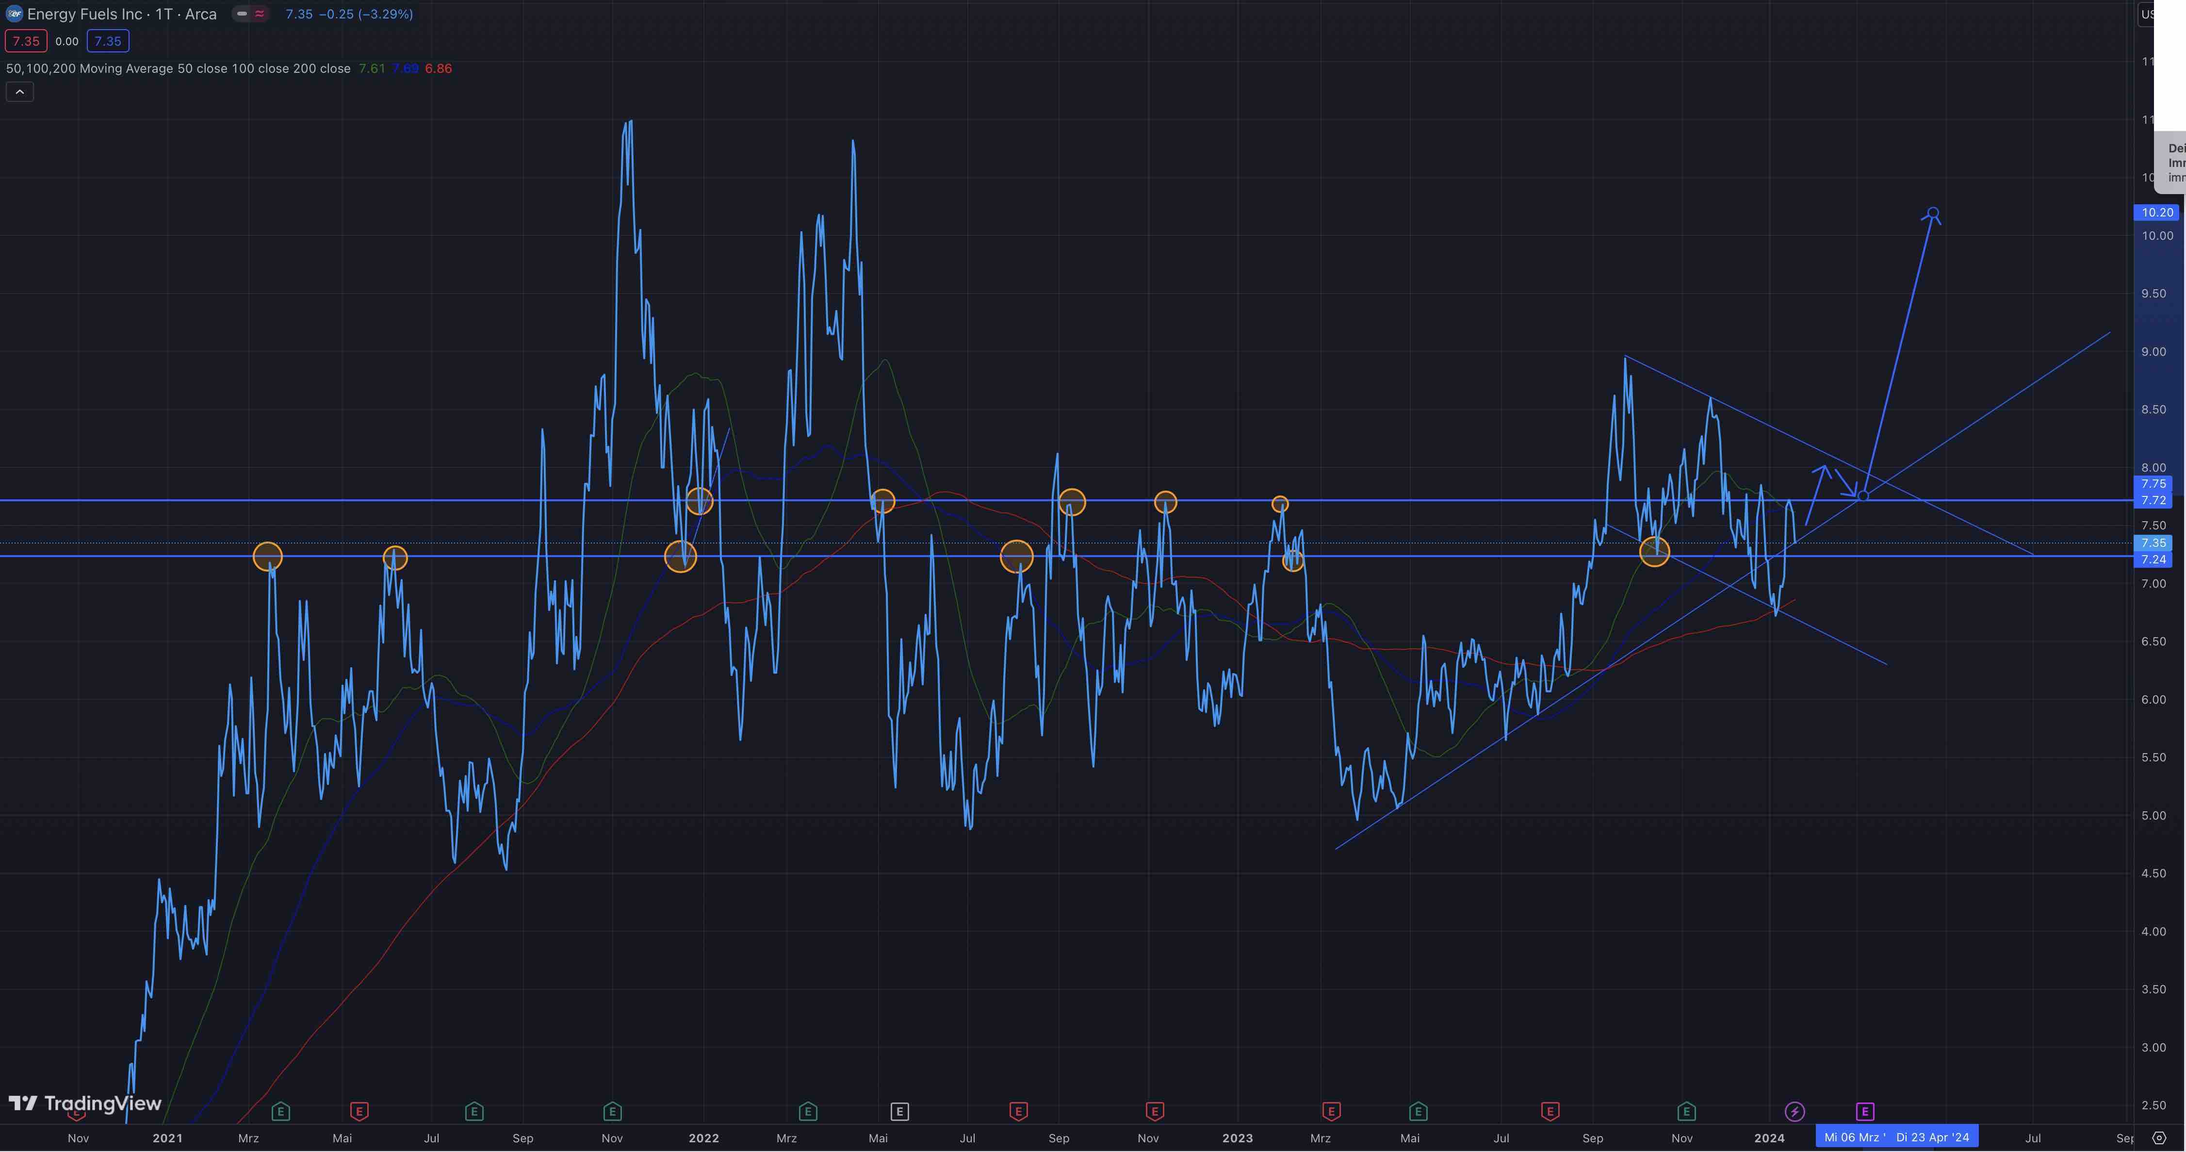Image resolution: width=2186 pixels, height=1152 pixels.
Task: Open chart settings gear at bottom right
Action: click(2160, 1137)
